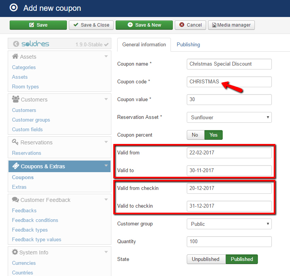Collapse the Reservations menu section
This screenshot has height=276, width=290.
coord(106,142)
